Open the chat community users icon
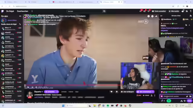This screenshot has height=108, width=193. point(191,16)
